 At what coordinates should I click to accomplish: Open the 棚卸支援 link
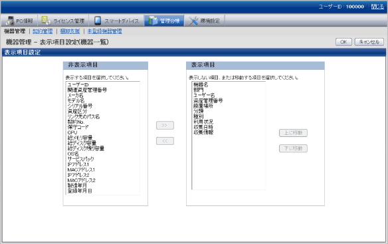click(70, 31)
